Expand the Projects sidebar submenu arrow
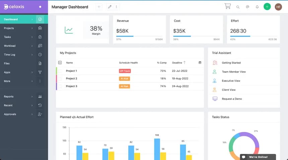Screen dimensions: 288x160 coord(32,28)
